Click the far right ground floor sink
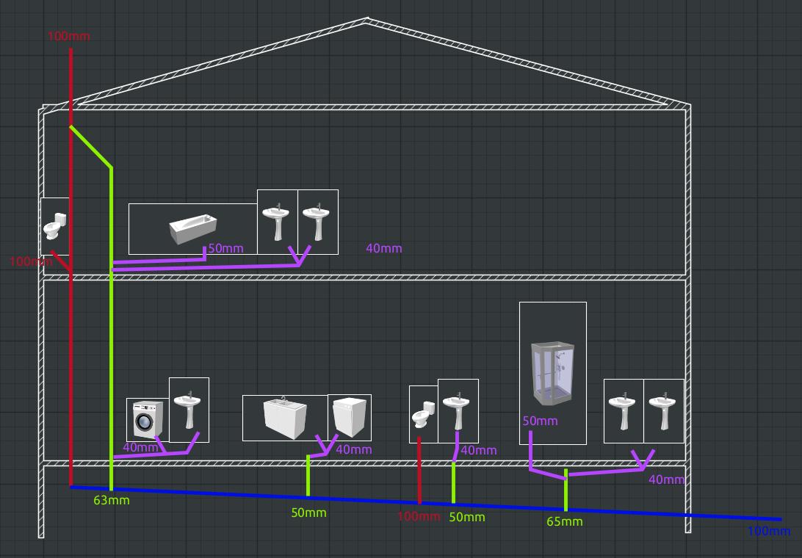 [664, 411]
